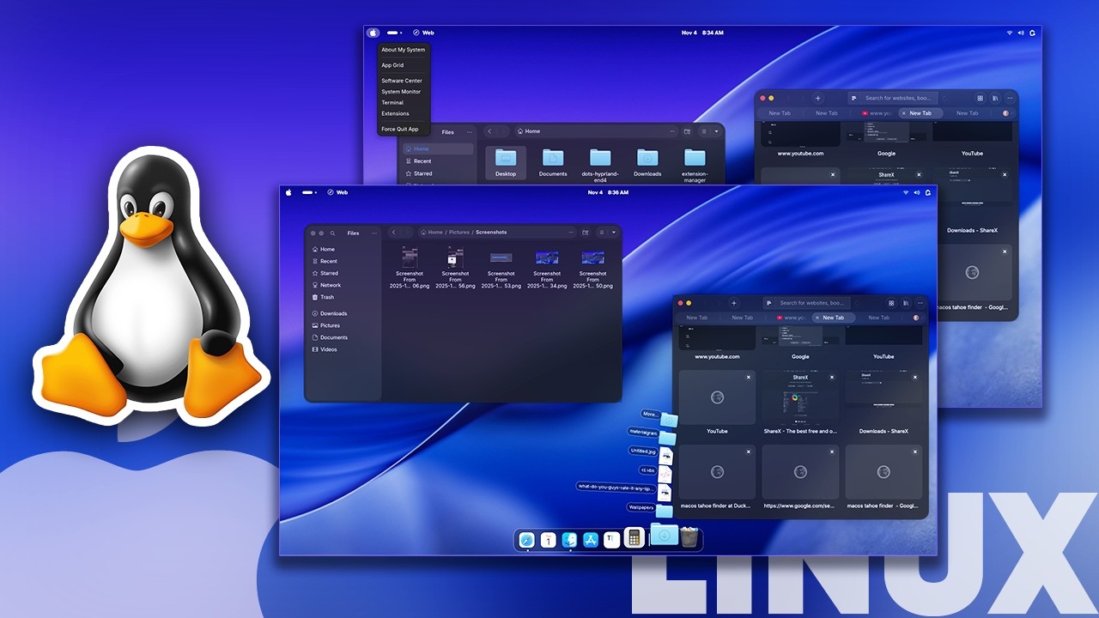Open the three-dot menu in front browser window
The image size is (1099, 618).
click(921, 303)
